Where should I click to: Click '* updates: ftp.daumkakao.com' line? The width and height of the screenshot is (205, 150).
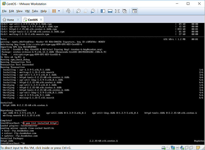(20, 136)
